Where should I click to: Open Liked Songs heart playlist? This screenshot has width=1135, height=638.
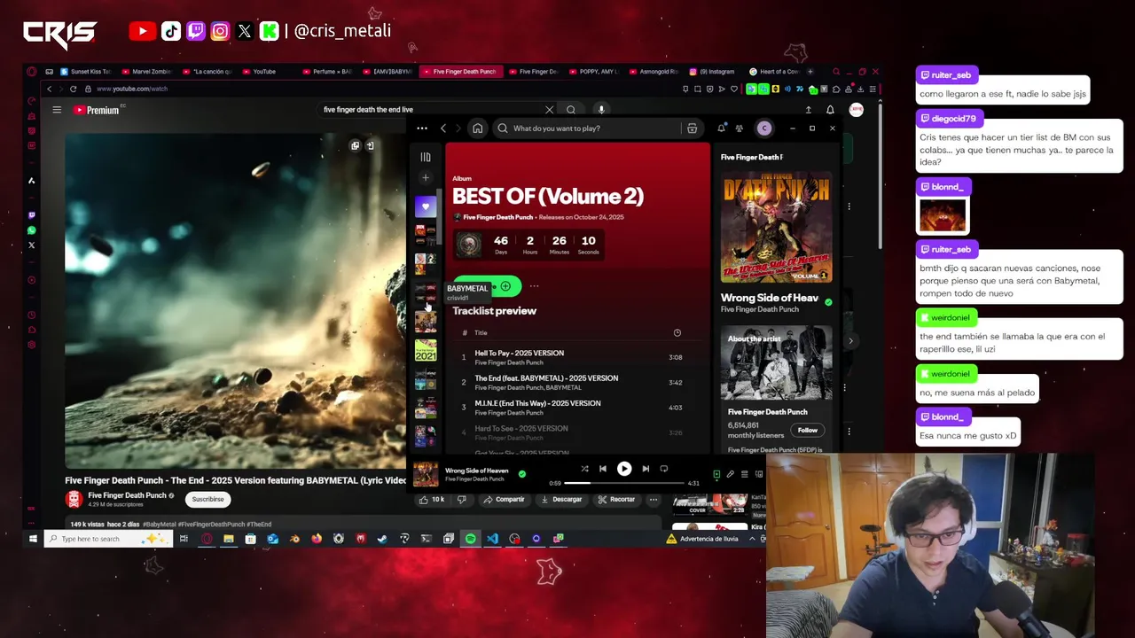point(426,206)
